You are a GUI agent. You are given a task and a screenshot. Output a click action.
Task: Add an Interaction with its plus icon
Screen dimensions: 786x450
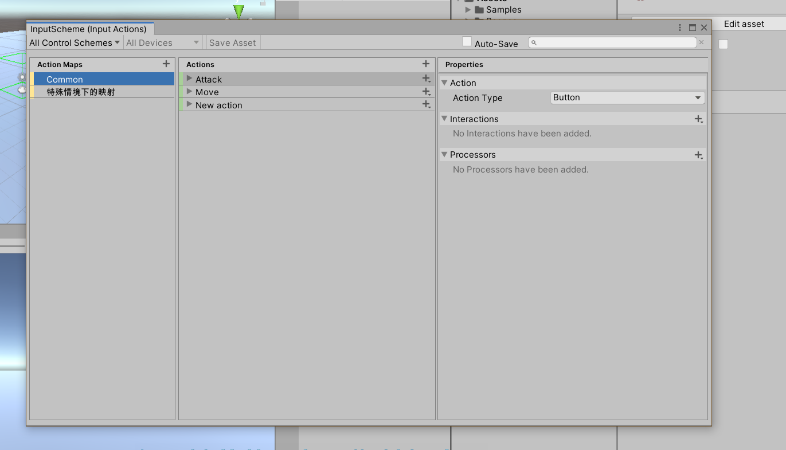(698, 119)
